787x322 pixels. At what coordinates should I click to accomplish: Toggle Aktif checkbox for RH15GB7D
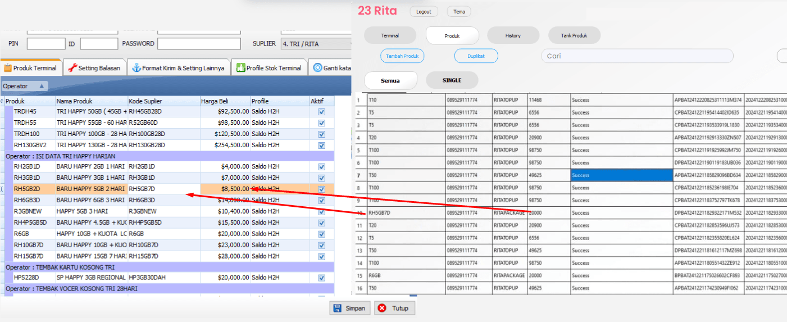(x=321, y=256)
